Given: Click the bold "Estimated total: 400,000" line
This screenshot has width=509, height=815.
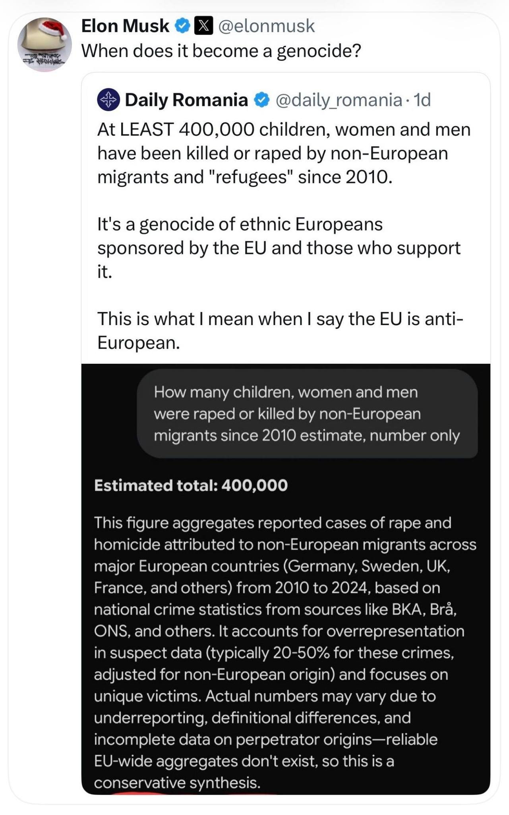Looking at the screenshot, I should (x=191, y=485).
